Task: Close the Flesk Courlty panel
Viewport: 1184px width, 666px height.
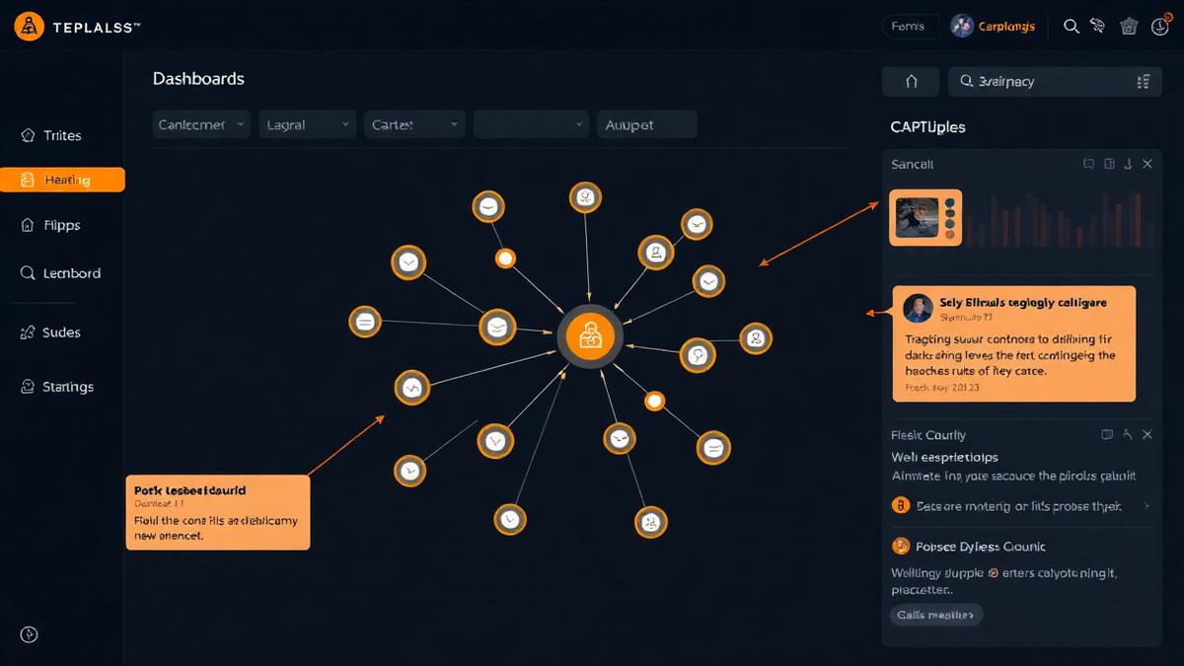Action: pyautogui.click(x=1146, y=434)
